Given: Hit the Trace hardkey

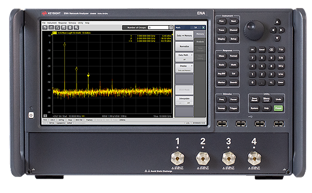Looking at the screenshot, I should (222, 30).
